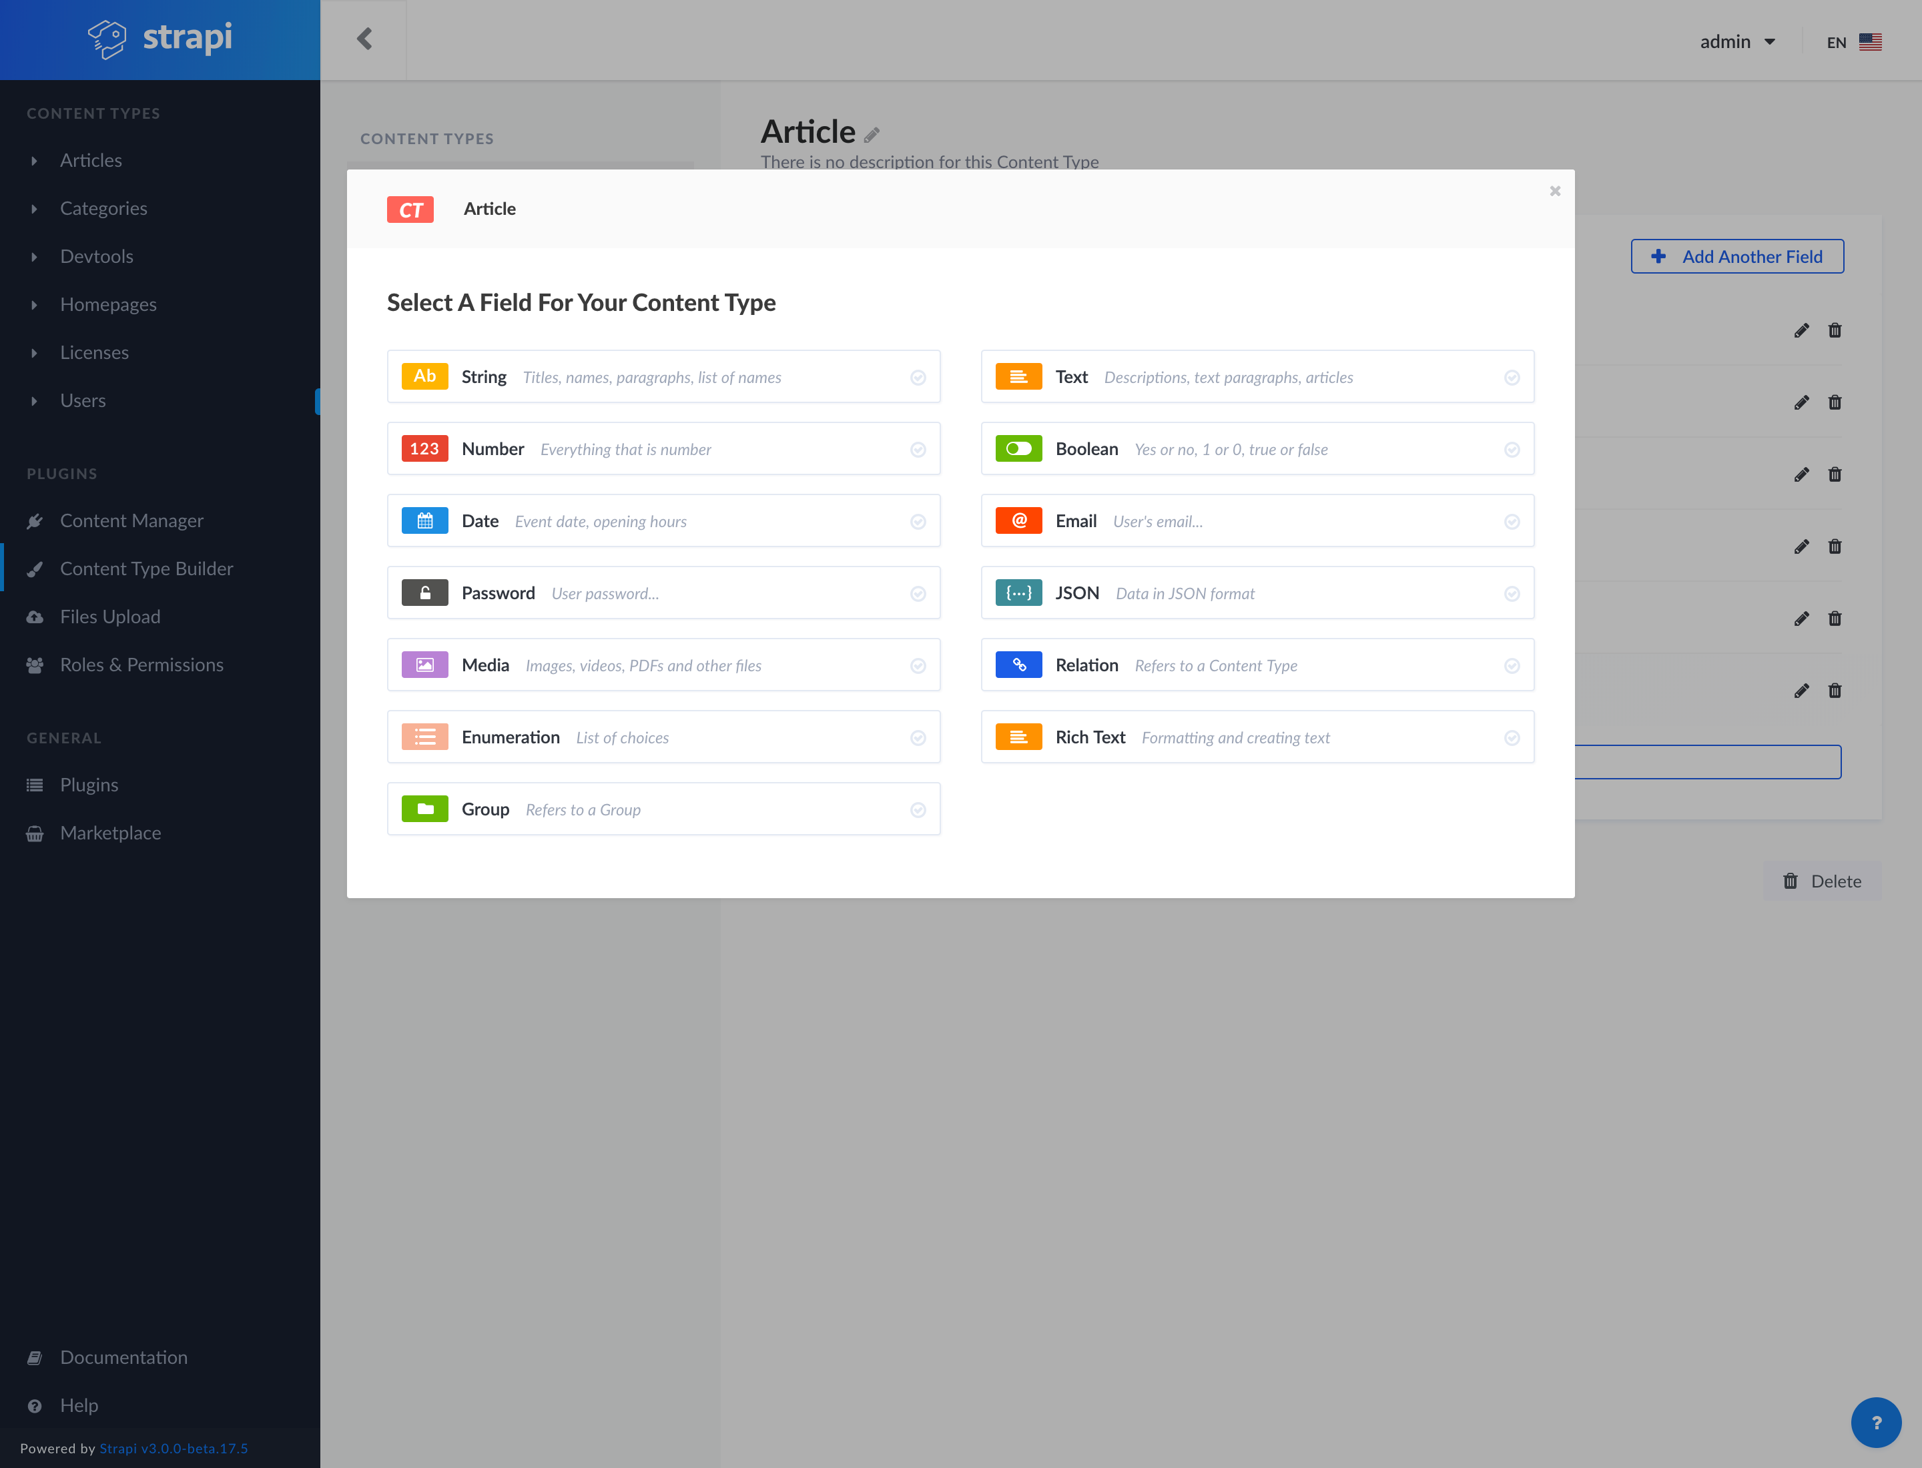Click the red CT content type badge

410,210
